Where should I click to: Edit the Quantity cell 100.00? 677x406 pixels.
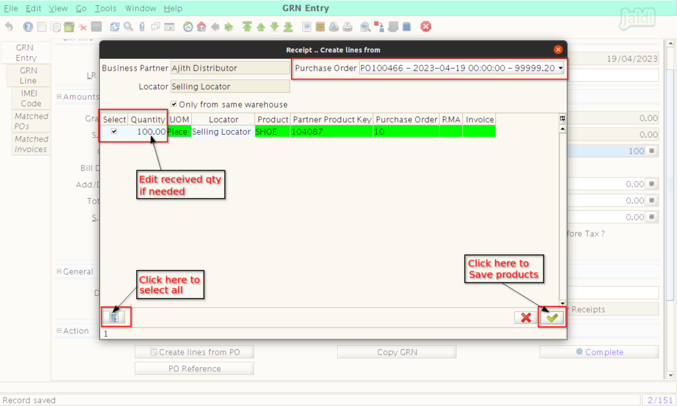click(147, 131)
